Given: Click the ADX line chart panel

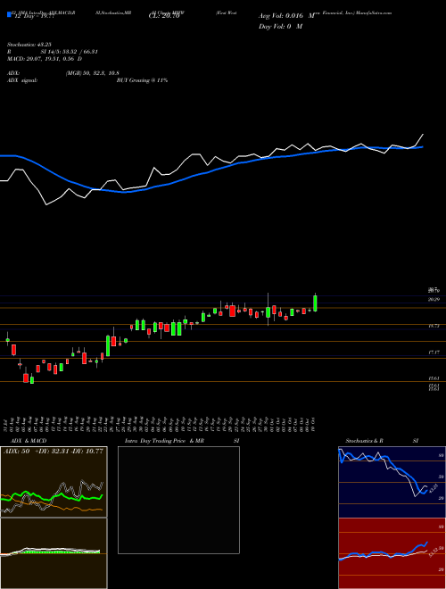Looking at the screenshot, I should click(54, 482).
